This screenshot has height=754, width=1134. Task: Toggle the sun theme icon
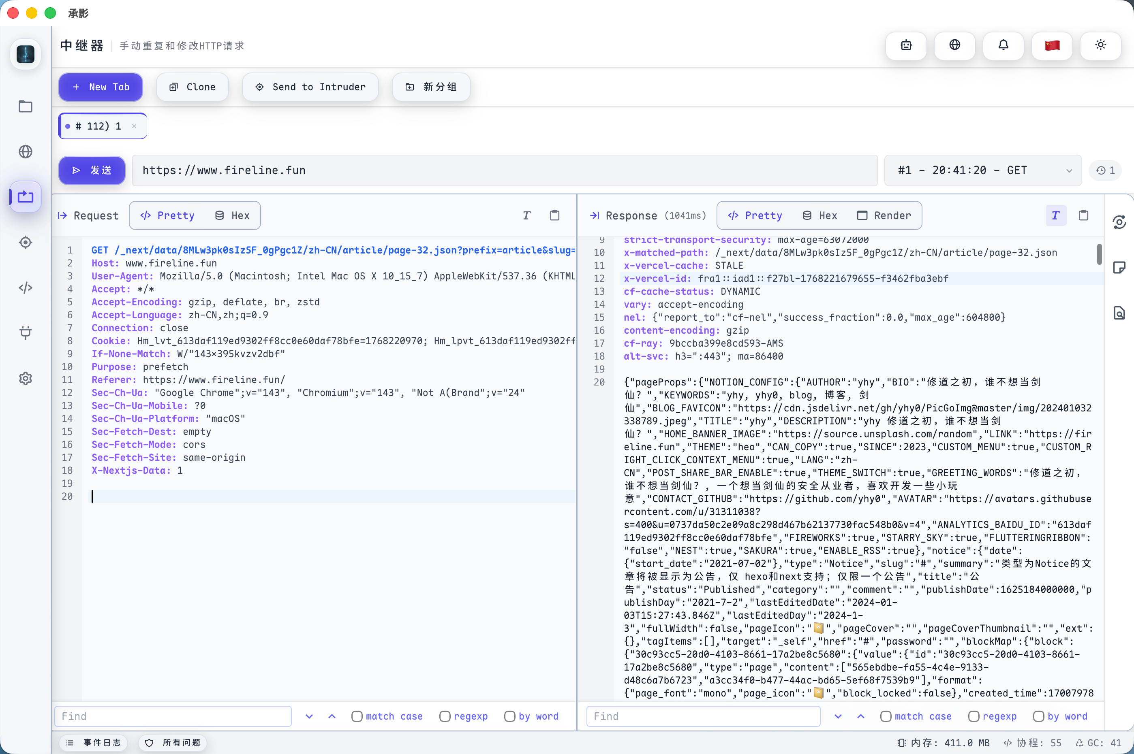(x=1100, y=46)
